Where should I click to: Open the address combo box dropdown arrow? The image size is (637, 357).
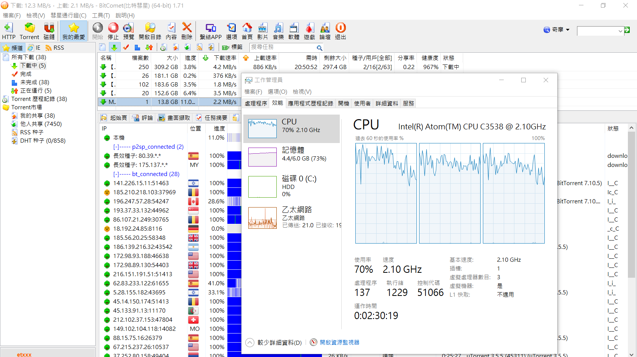point(620,31)
